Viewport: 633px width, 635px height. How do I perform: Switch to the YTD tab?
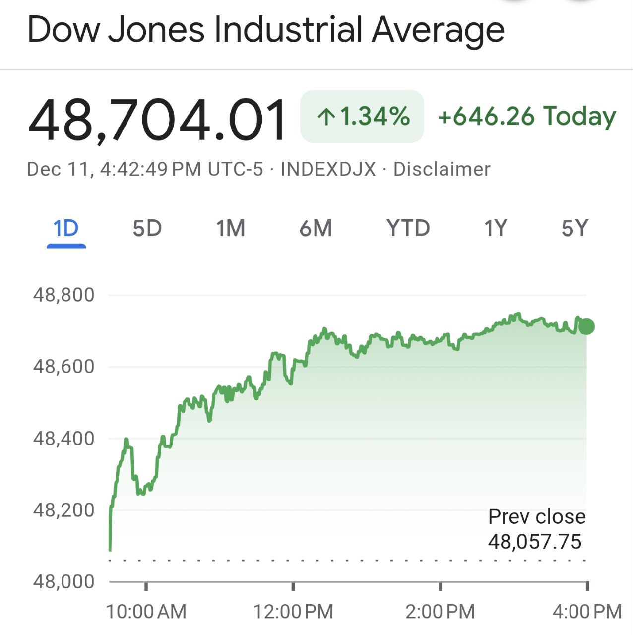[x=408, y=229]
